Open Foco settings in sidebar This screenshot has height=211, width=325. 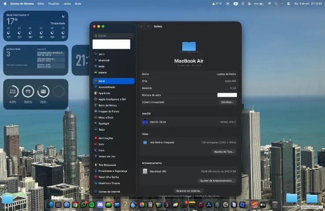(x=113, y=150)
